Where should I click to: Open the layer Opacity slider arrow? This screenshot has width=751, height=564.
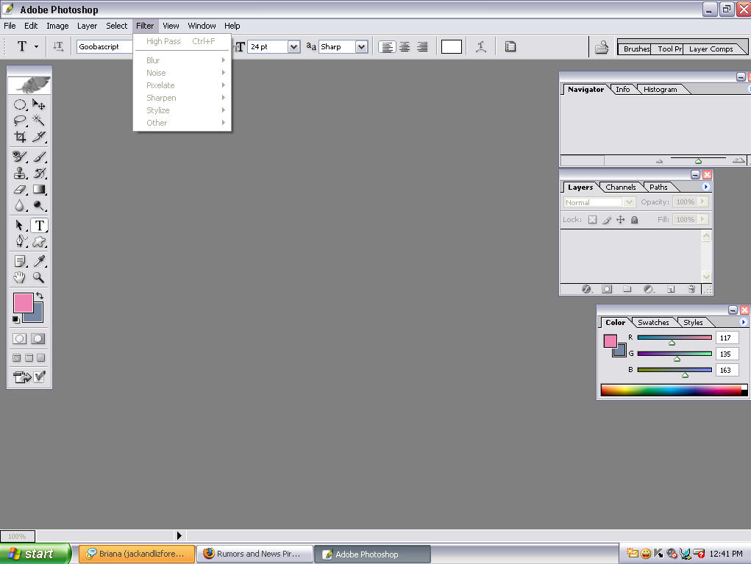tap(702, 202)
